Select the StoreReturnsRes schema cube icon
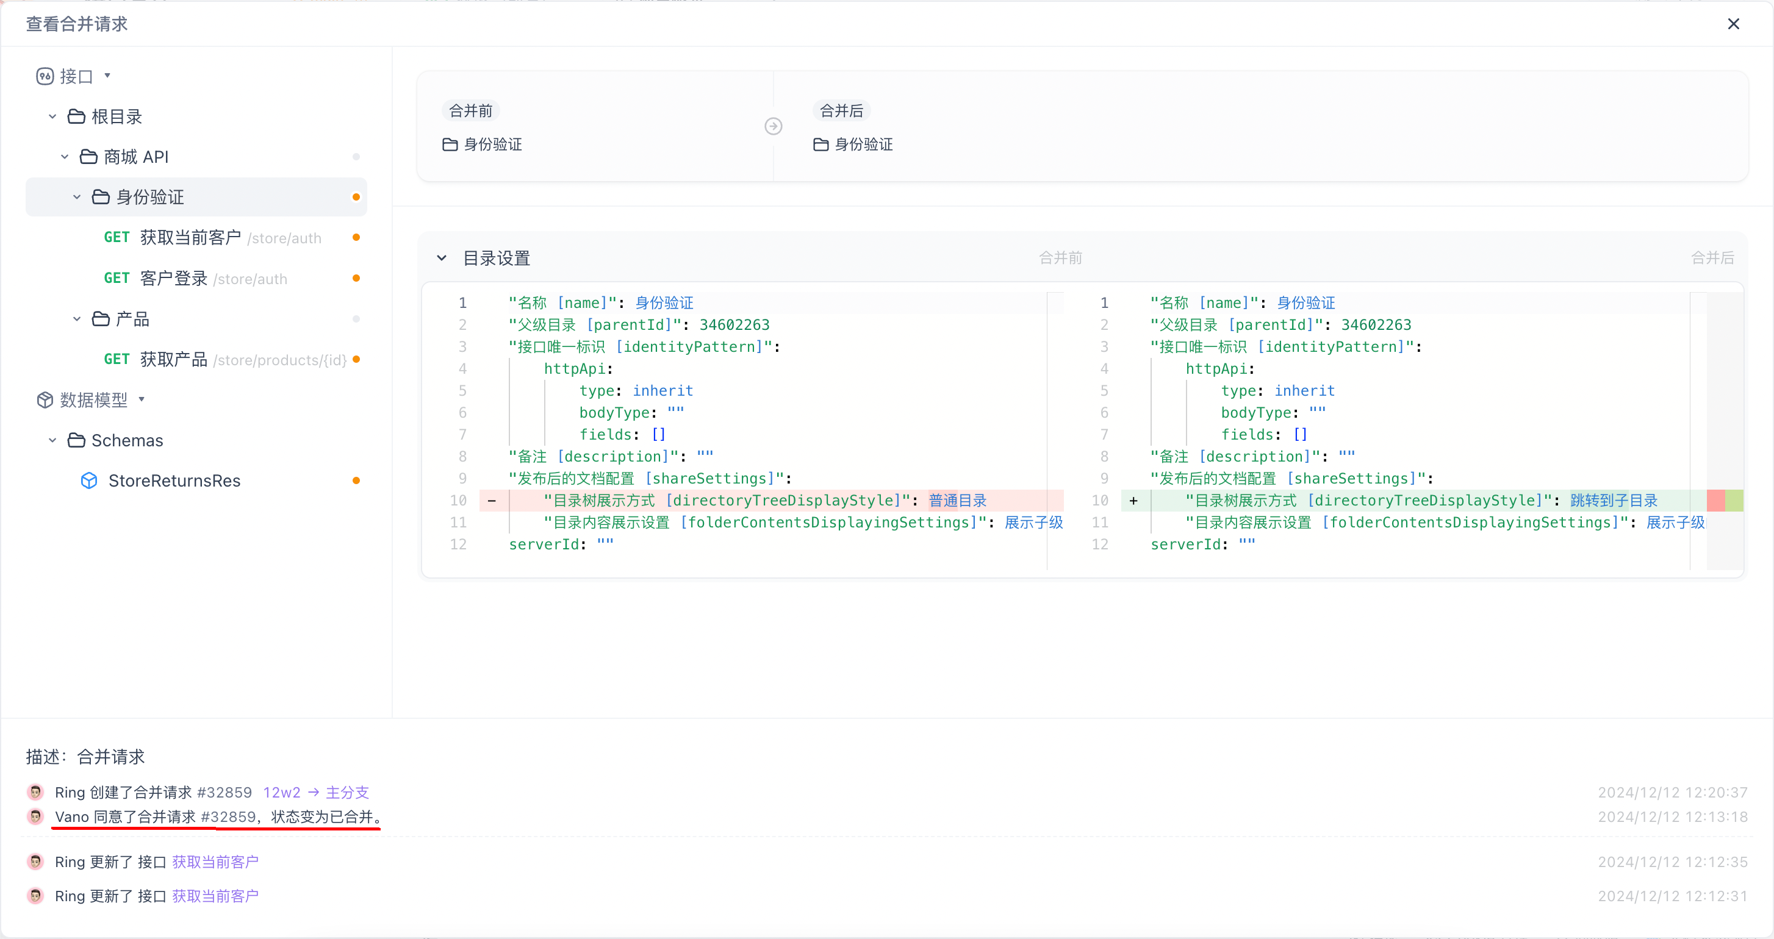 90,480
